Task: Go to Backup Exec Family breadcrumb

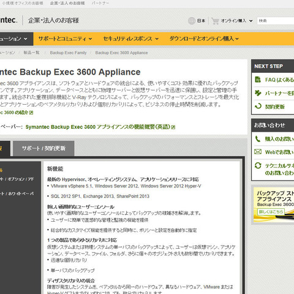Action: (x=68, y=53)
